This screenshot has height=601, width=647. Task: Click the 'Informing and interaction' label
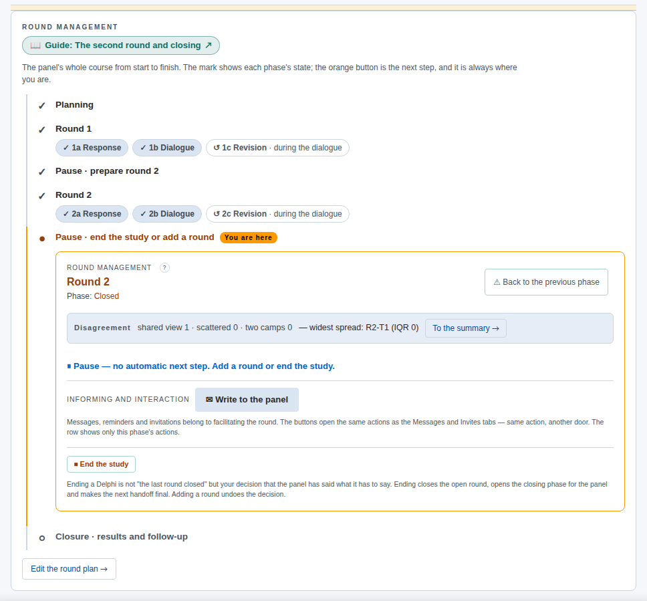tap(128, 399)
